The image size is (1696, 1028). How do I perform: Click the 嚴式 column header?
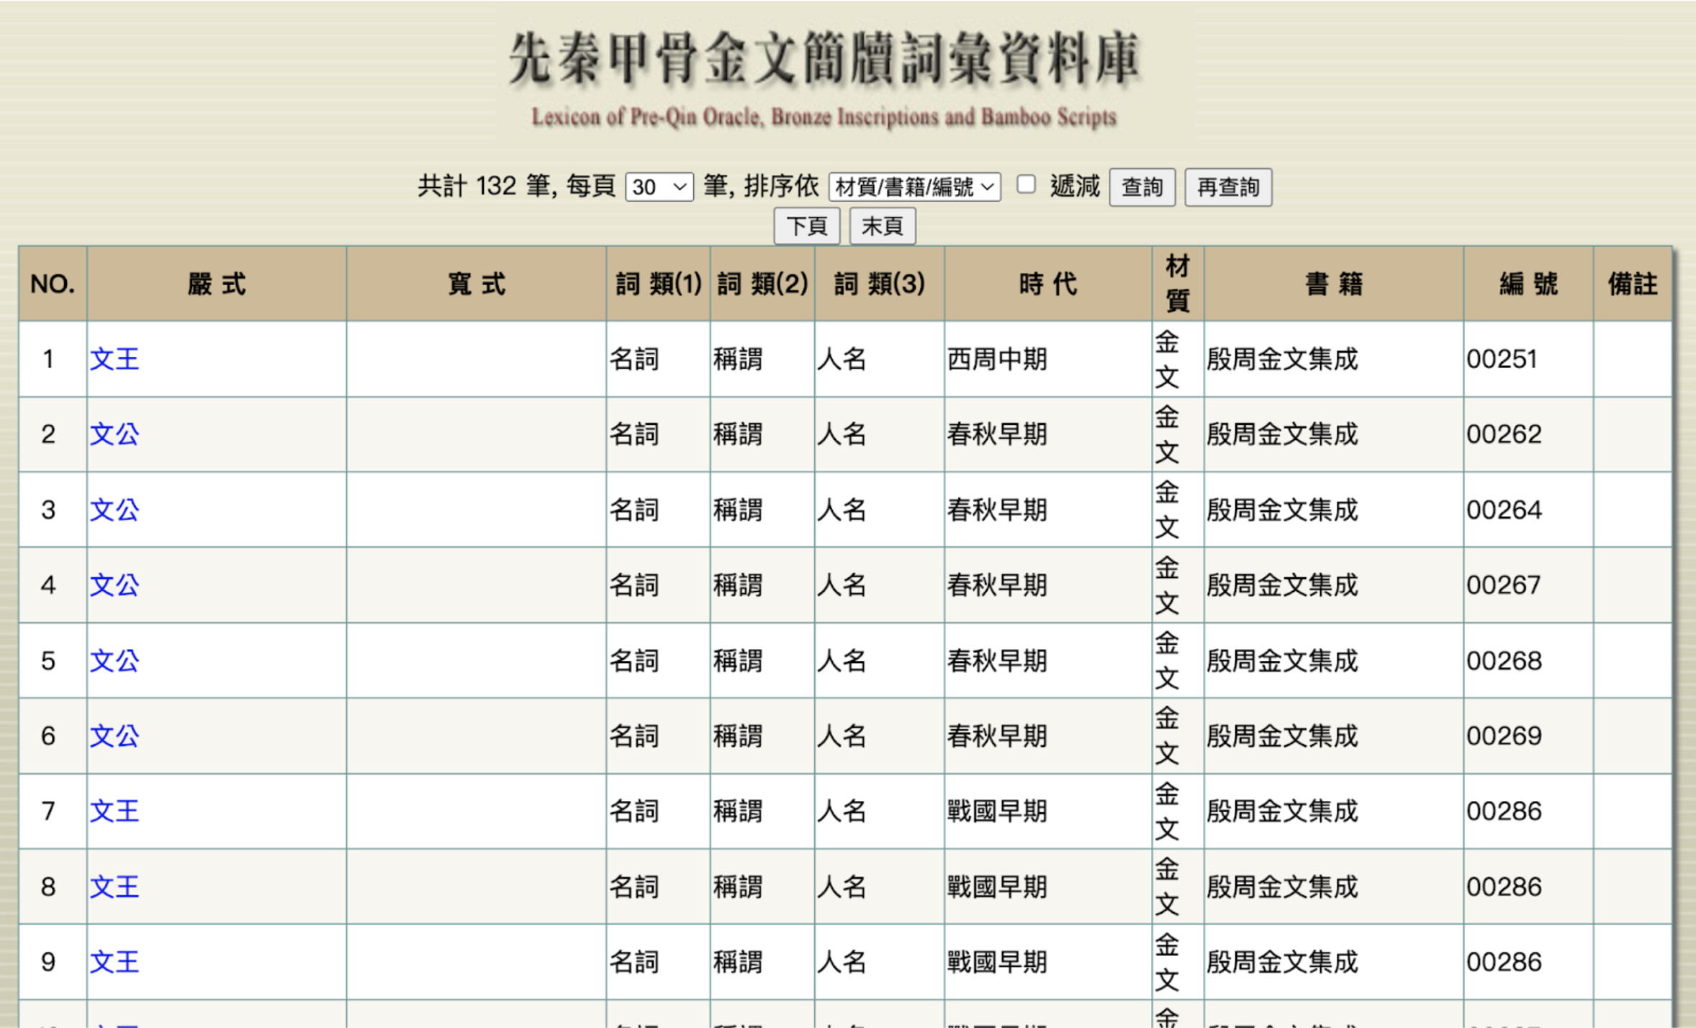[217, 284]
